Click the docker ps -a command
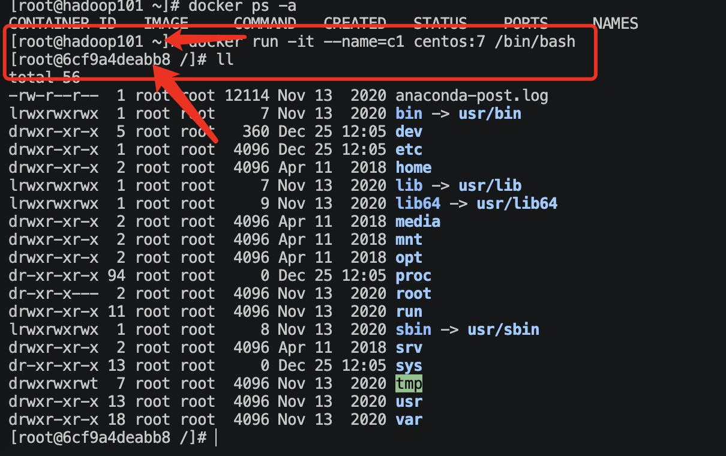This screenshot has width=726, height=456. [x=242, y=7]
